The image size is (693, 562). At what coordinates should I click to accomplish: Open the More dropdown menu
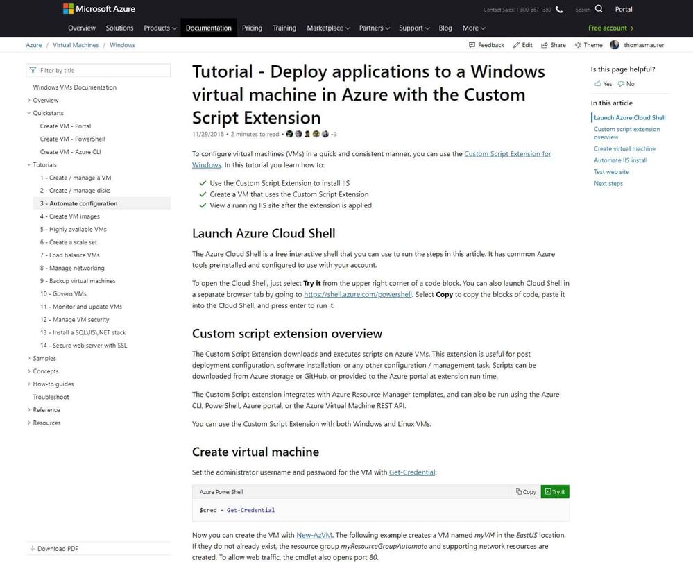click(474, 28)
